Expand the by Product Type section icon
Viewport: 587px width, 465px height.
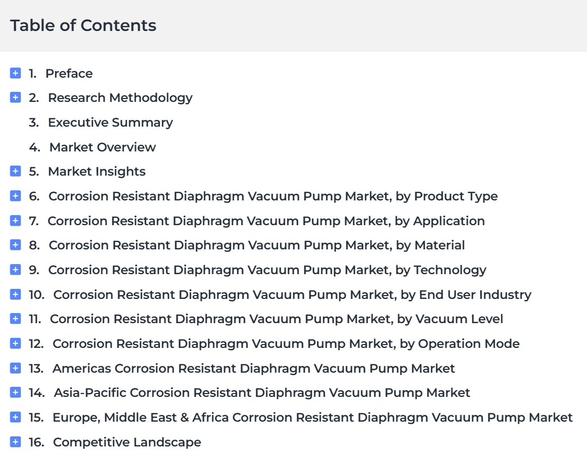point(15,196)
